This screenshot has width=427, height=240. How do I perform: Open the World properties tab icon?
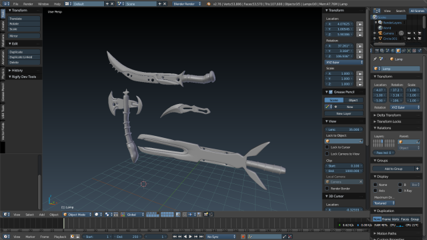393,51
